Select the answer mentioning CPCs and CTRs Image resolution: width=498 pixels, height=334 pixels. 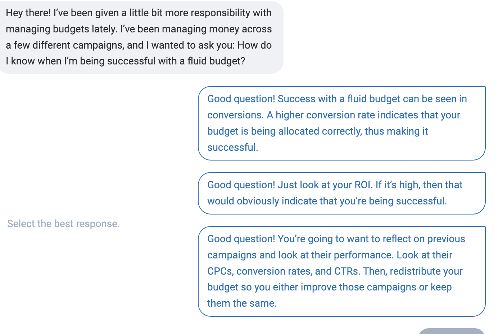point(341,271)
